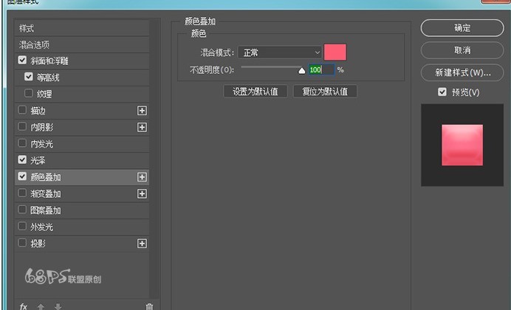Enable the Pattern Overlay (图案叠加) checkbox
Screen dimensions: 511x310
pyautogui.click(x=22, y=210)
